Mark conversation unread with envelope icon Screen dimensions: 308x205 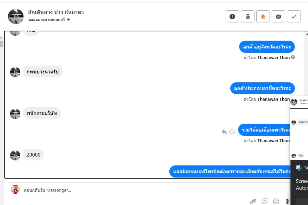click(278, 16)
